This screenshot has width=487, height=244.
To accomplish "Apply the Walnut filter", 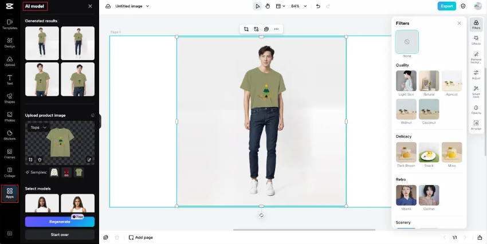I will tap(406, 109).
